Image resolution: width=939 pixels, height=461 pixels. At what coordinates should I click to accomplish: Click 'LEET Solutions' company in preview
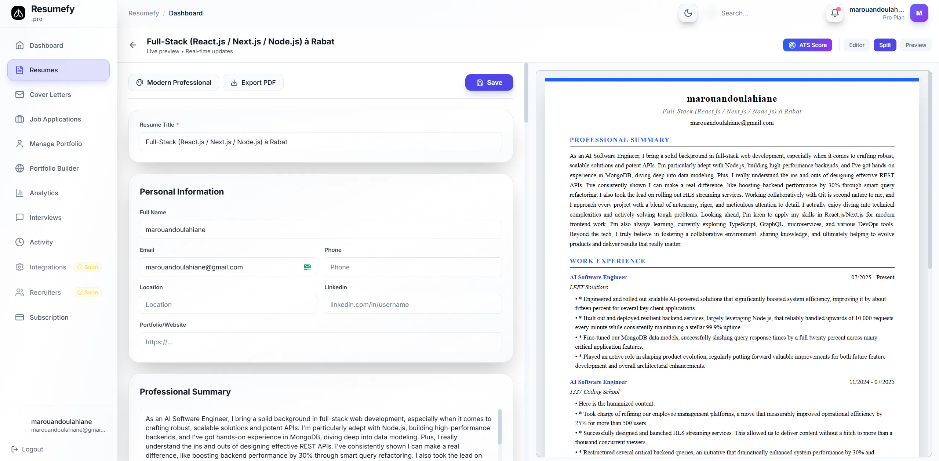pyautogui.click(x=589, y=287)
